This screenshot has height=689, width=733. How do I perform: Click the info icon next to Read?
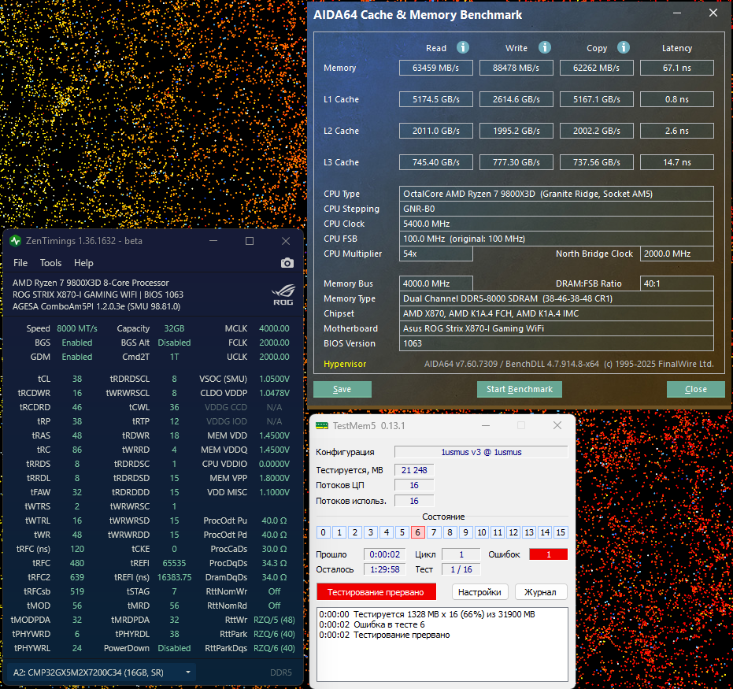pos(463,48)
